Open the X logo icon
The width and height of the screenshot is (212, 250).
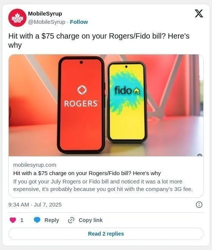pyautogui.click(x=199, y=14)
